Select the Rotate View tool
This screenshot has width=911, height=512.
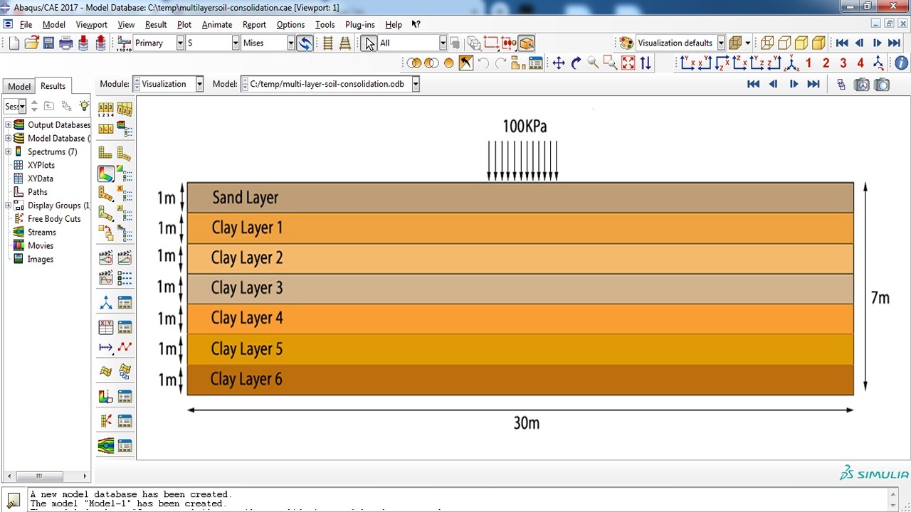[576, 63]
